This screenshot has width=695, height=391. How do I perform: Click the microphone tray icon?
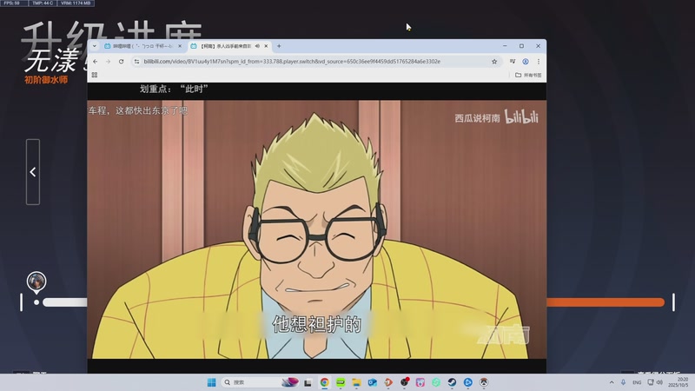[623, 382]
